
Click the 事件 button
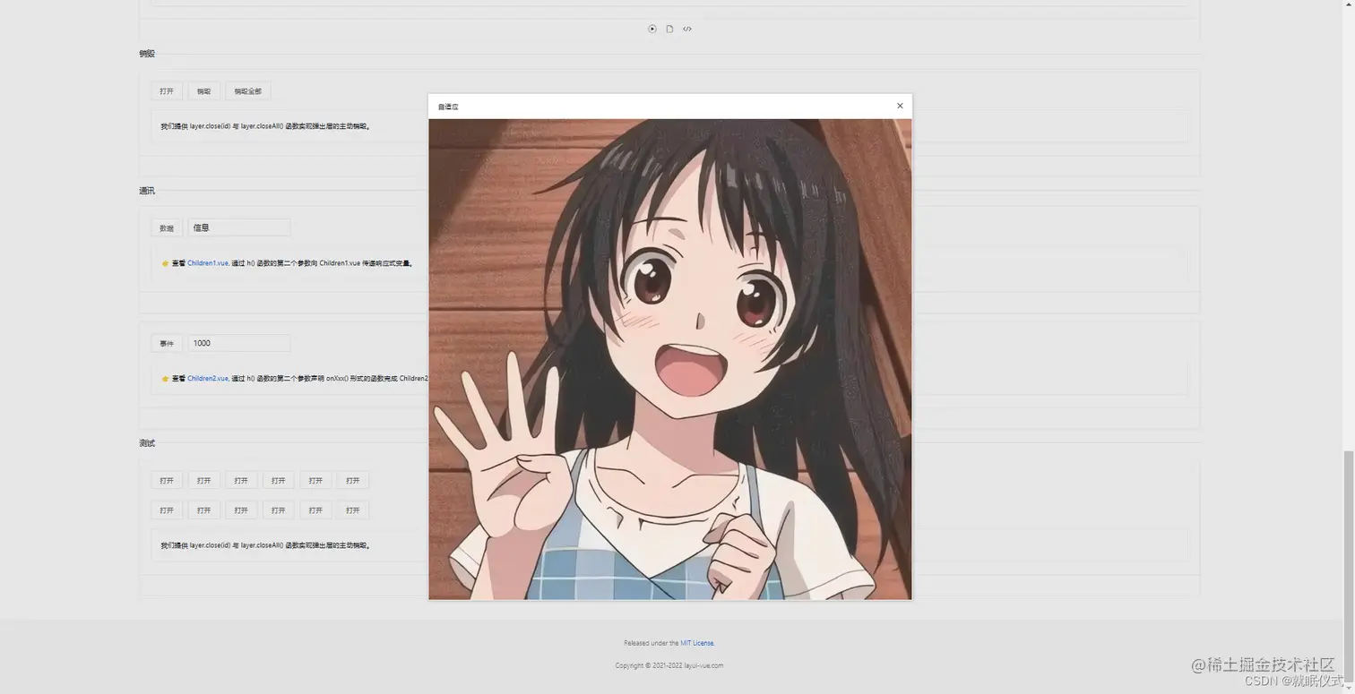pyautogui.click(x=167, y=344)
